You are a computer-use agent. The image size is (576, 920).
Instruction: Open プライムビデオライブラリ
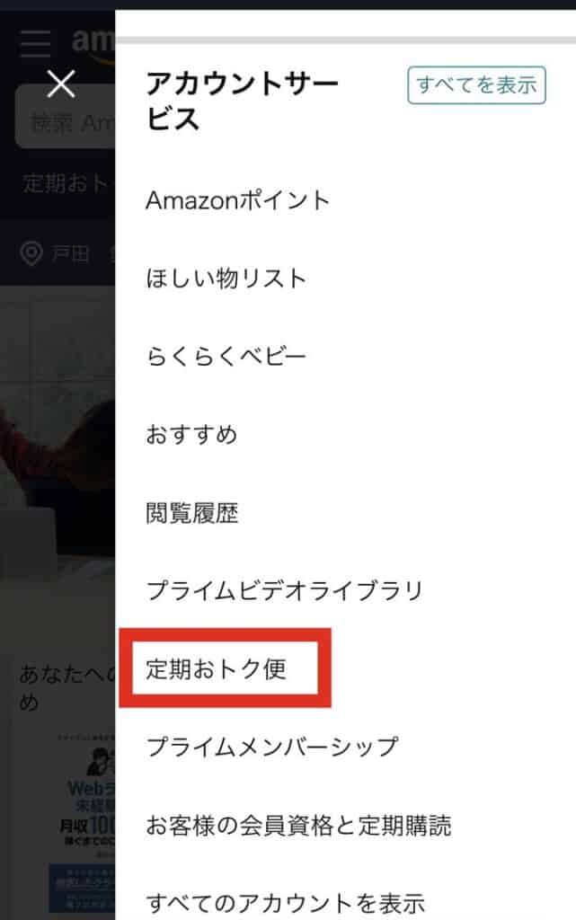click(284, 591)
